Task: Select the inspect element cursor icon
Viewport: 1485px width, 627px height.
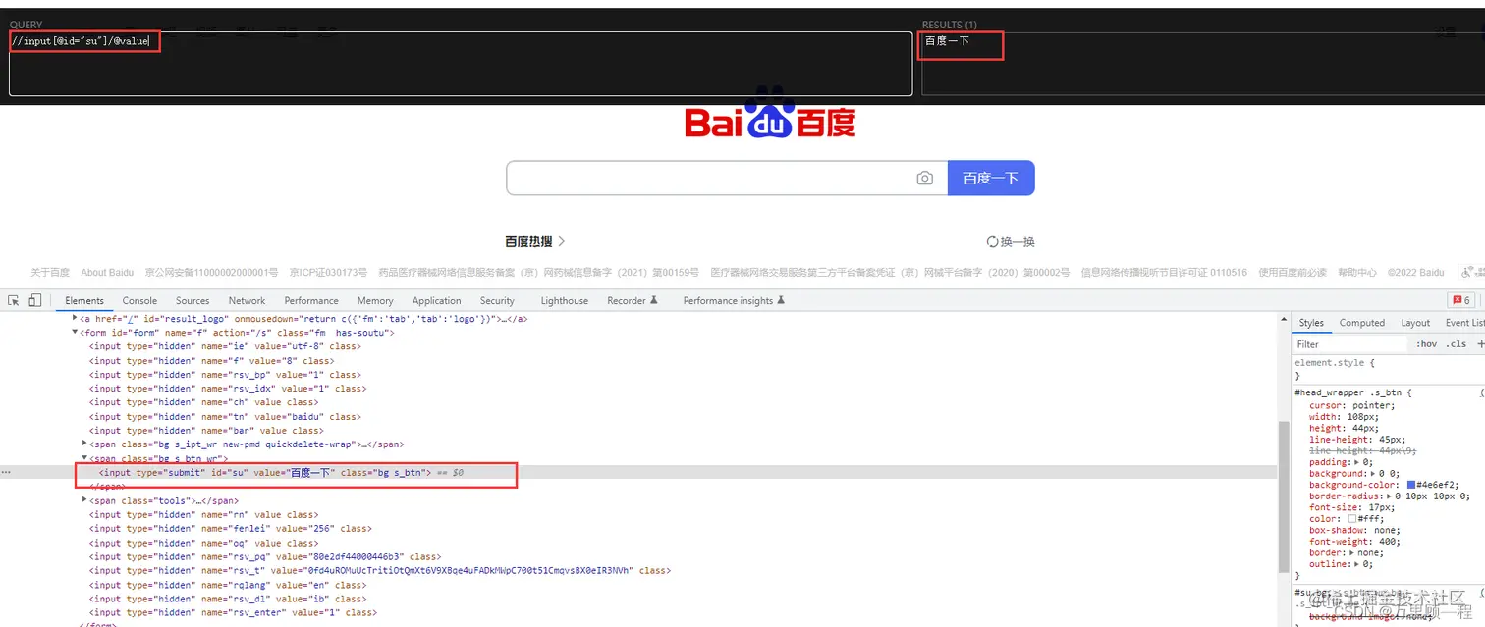Action: 13,300
